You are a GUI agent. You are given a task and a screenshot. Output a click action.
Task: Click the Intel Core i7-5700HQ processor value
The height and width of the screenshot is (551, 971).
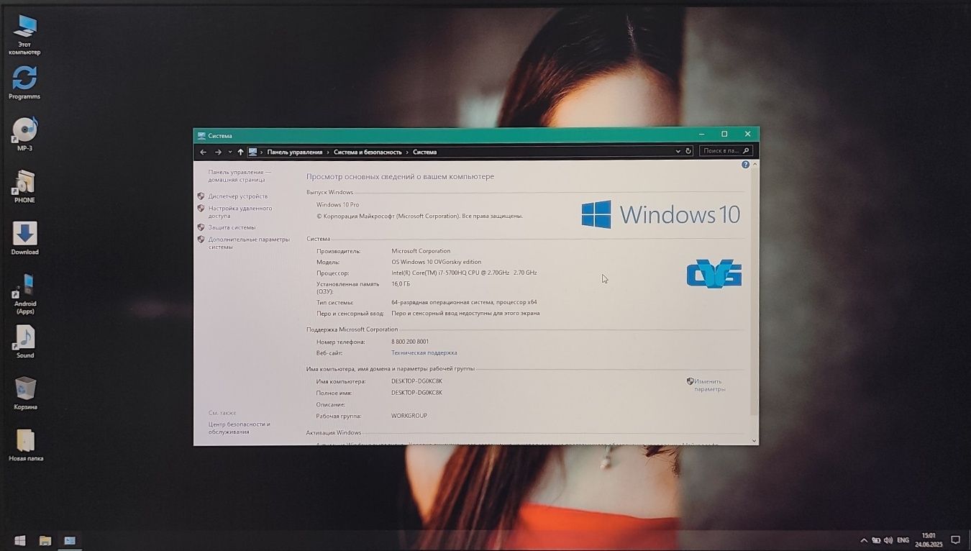(x=464, y=273)
